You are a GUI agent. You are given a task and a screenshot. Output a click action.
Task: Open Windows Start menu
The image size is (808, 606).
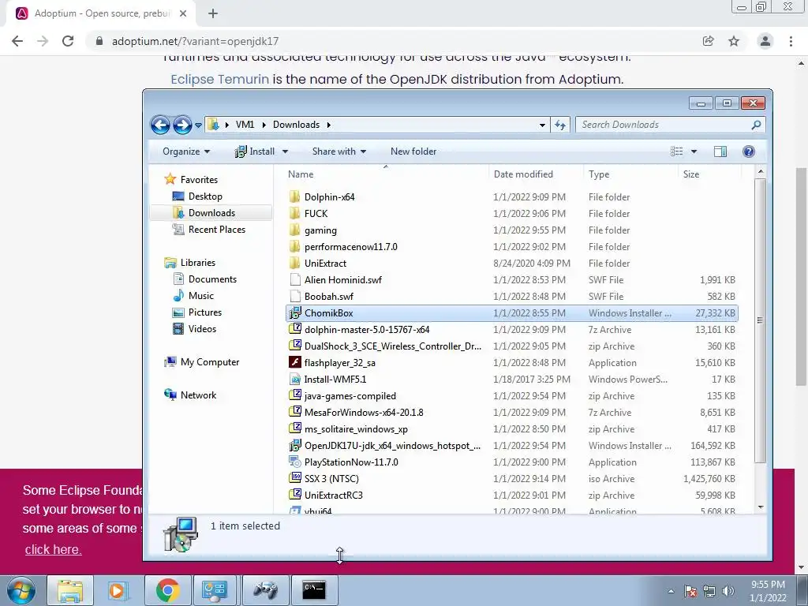pos(21,590)
